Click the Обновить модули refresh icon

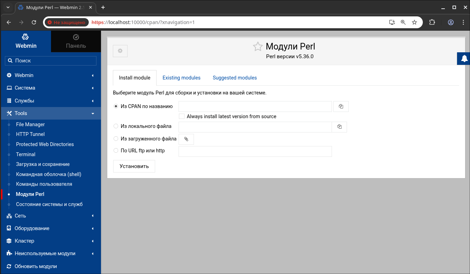(9, 266)
